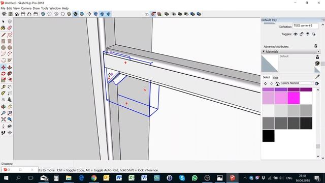Toggle Shaded With Textures style
The width and height of the screenshot is (325, 183).
click(76, 14)
